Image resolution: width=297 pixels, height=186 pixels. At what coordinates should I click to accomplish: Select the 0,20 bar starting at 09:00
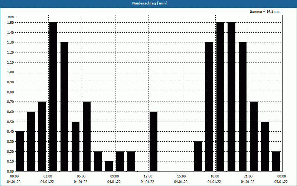pos(120,161)
